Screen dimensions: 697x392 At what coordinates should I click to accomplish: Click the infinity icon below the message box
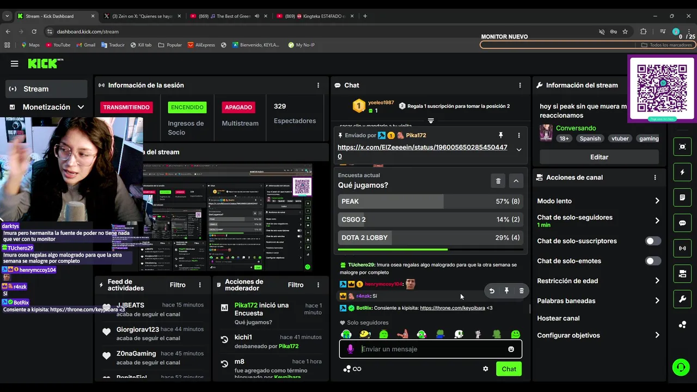[x=357, y=369]
